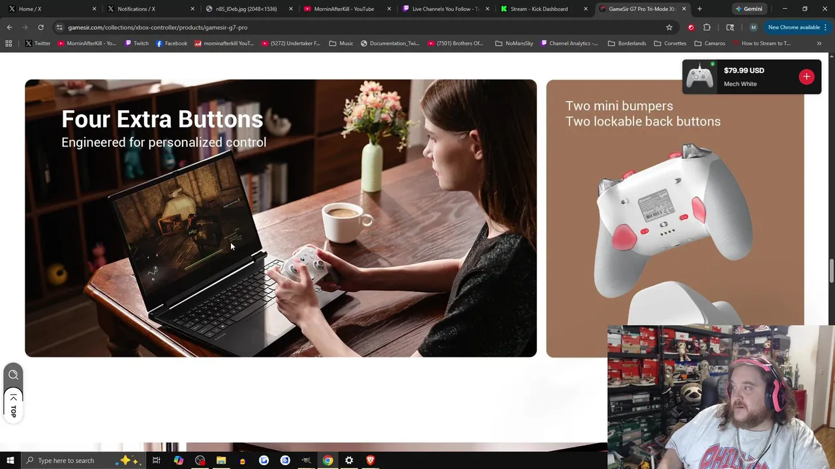Viewport: 835px width, 469px height.
Task: Open the NoMansSky bookmarks folder
Action: pyautogui.click(x=514, y=43)
